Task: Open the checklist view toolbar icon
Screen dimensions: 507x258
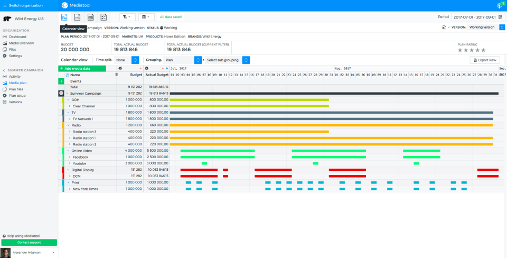Action: [x=104, y=17]
